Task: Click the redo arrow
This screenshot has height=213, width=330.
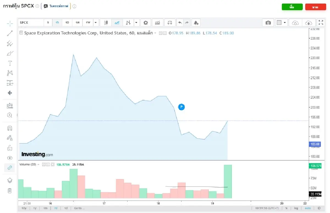Action: click(x=187, y=23)
